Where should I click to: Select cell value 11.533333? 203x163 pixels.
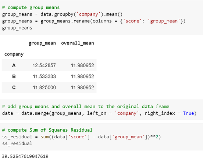44,77
